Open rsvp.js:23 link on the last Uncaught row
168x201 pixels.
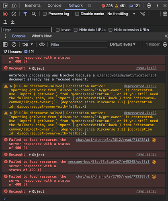coord(146,191)
